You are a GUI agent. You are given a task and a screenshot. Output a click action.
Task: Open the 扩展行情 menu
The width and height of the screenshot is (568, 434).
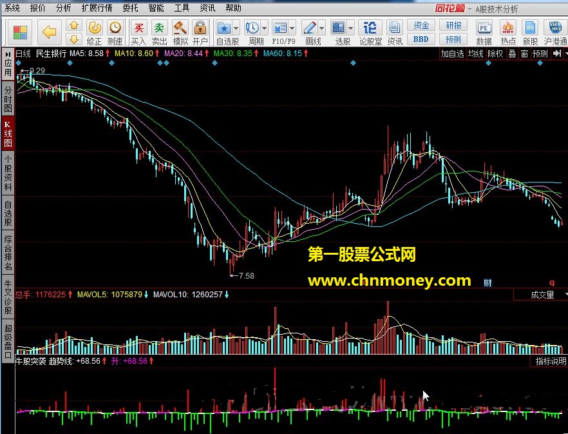(97, 8)
